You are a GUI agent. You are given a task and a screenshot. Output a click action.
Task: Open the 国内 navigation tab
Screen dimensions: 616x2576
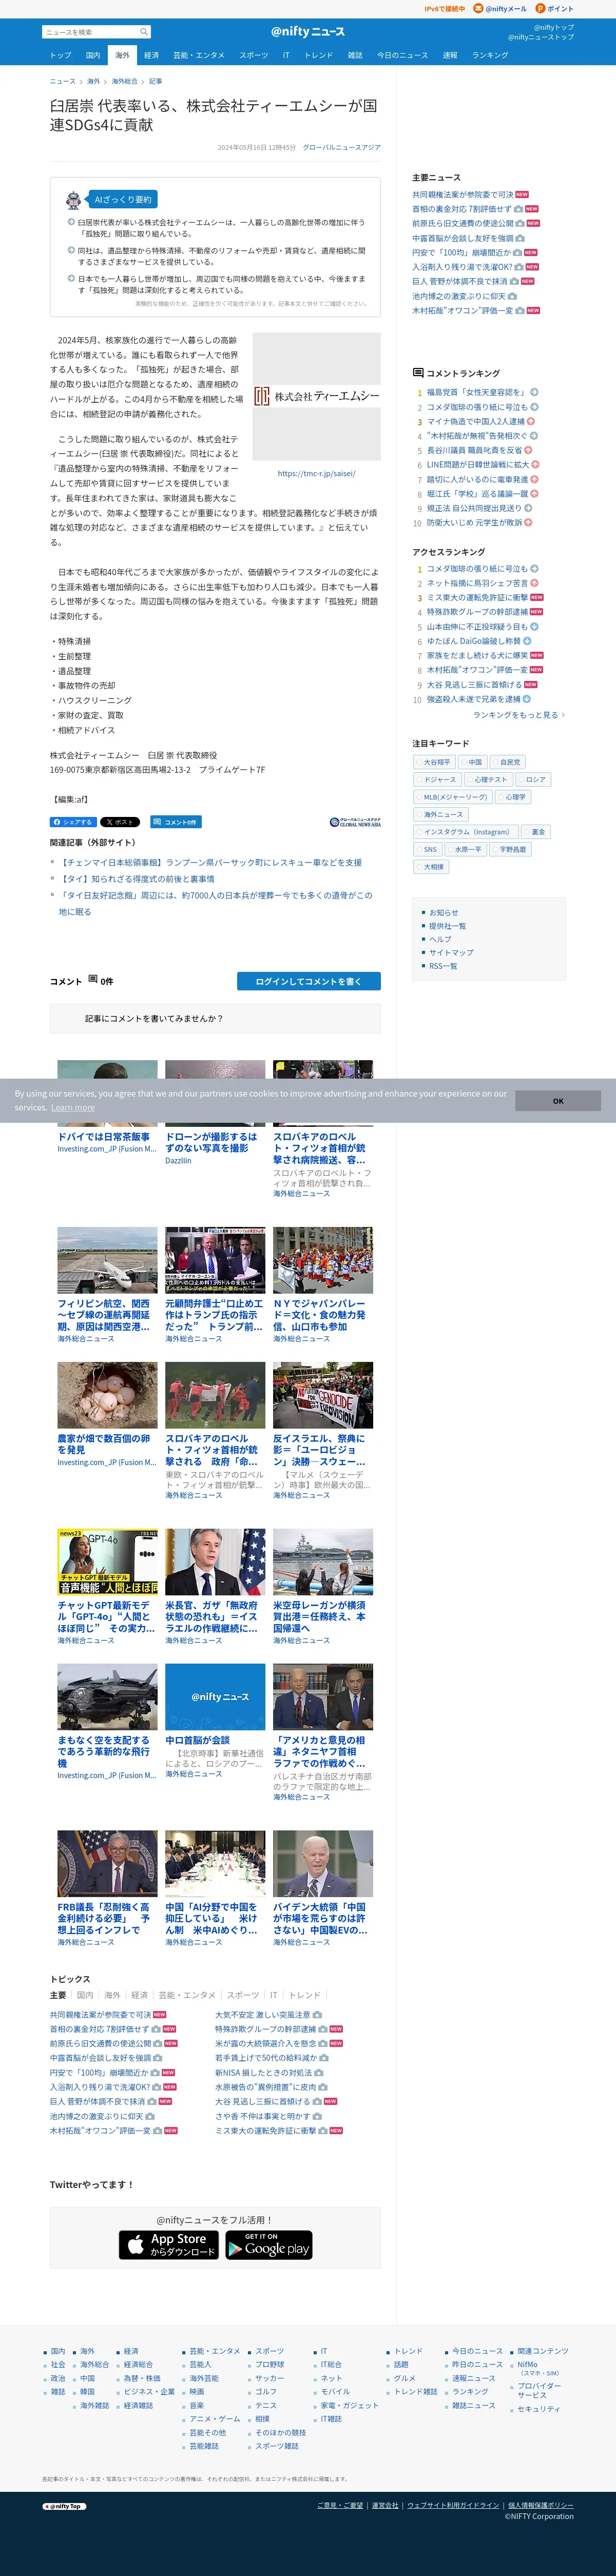point(93,55)
